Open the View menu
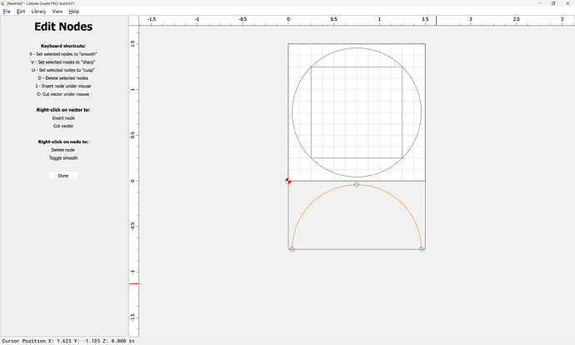The image size is (575, 345). [x=57, y=12]
